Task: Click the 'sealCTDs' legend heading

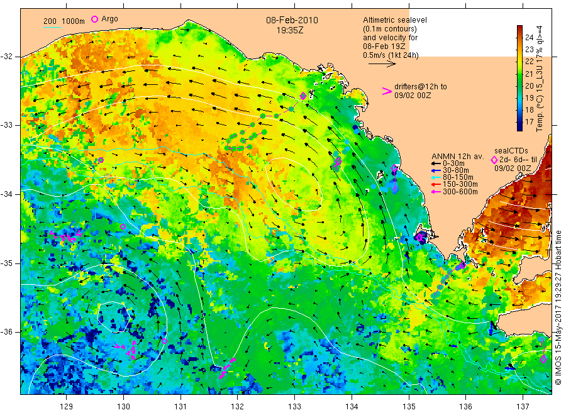Action: [x=511, y=151]
